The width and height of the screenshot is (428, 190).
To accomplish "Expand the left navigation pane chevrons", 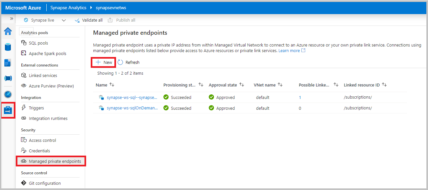I will (x=12, y=19).
